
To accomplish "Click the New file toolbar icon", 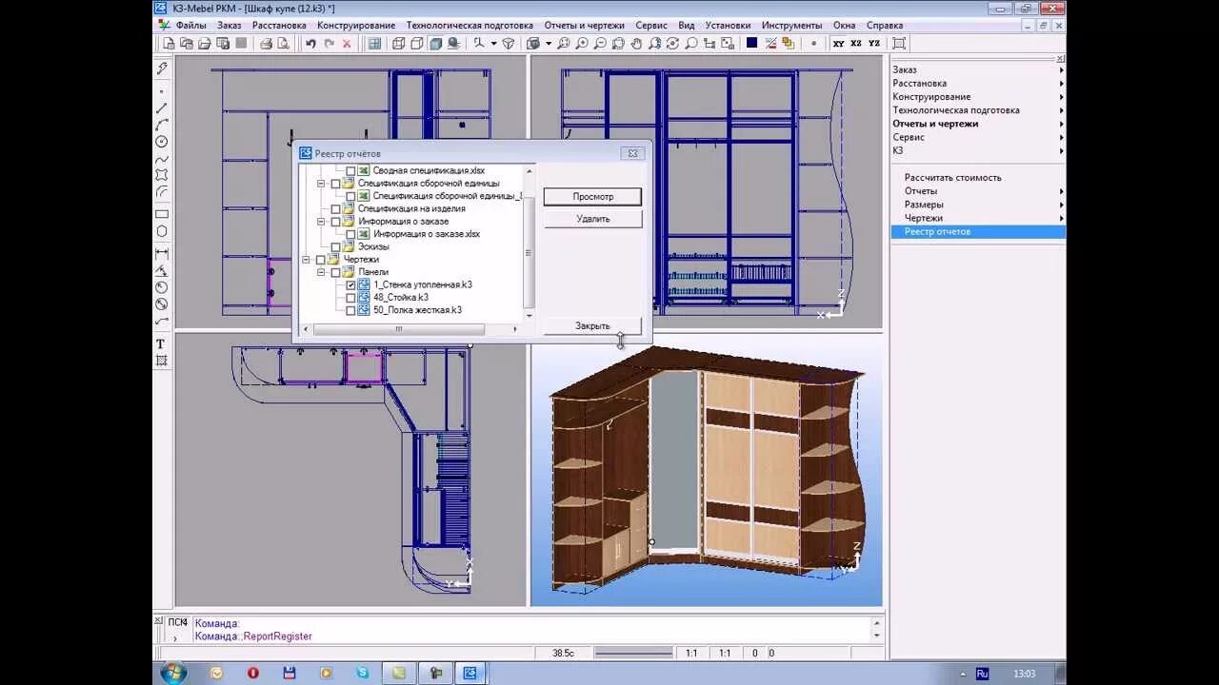I will click(x=170, y=44).
